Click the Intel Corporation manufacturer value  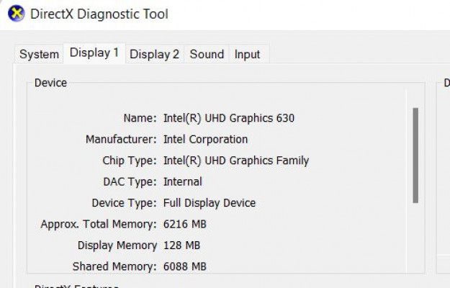coord(205,139)
